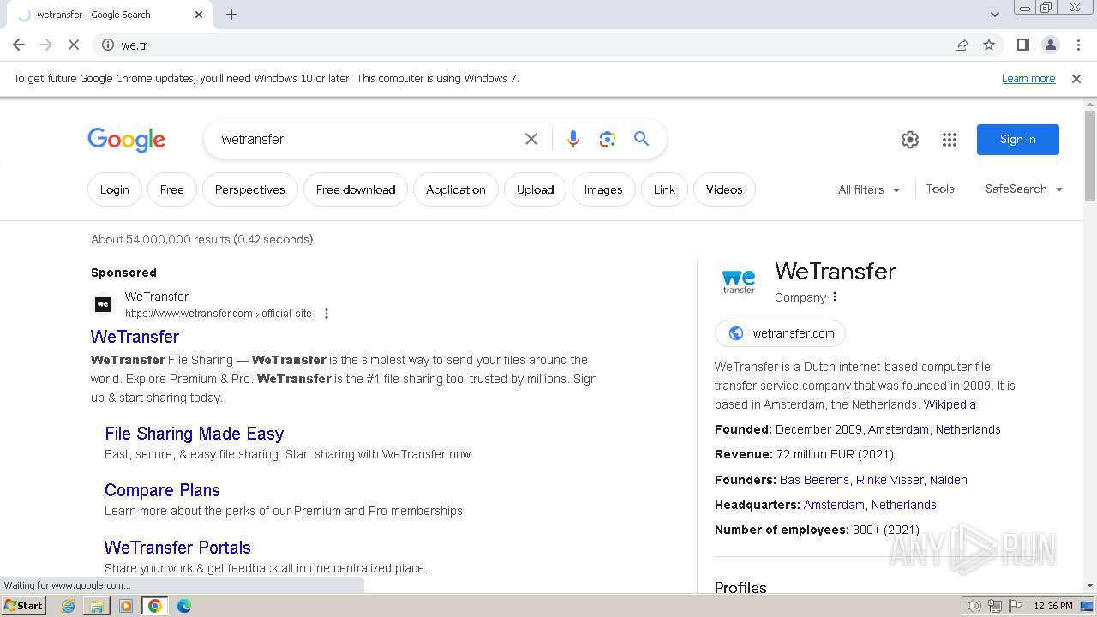Stop page loading with the X button
Viewport: 1097px width, 617px height.
click(74, 45)
